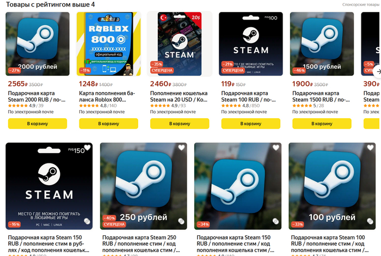The width and height of the screenshot is (381, 256).
Task: Open Подарочная карта Steam 250 RUB title
Action: coord(141,243)
